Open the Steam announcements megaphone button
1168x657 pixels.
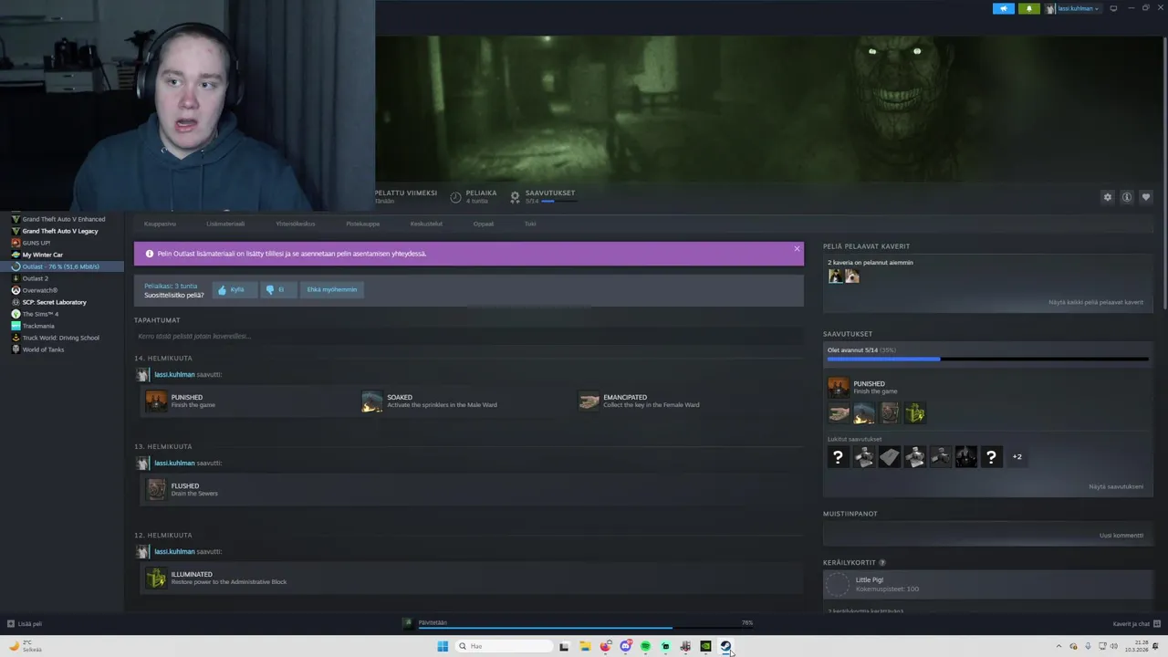[1004, 8]
